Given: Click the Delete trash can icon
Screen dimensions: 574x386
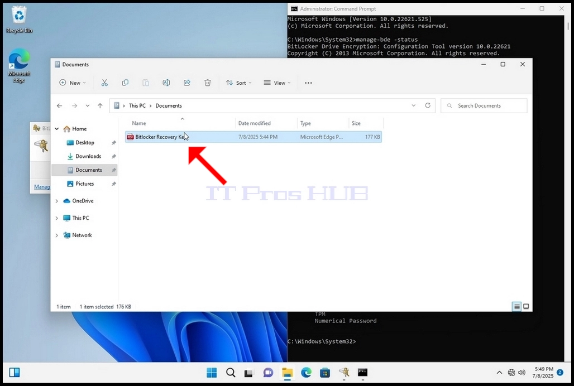Looking at the screenshot, I should 208,83.
